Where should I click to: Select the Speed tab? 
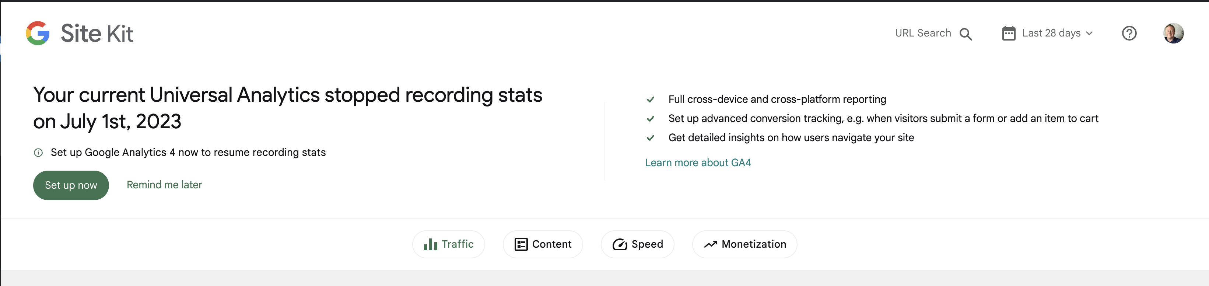637,244
